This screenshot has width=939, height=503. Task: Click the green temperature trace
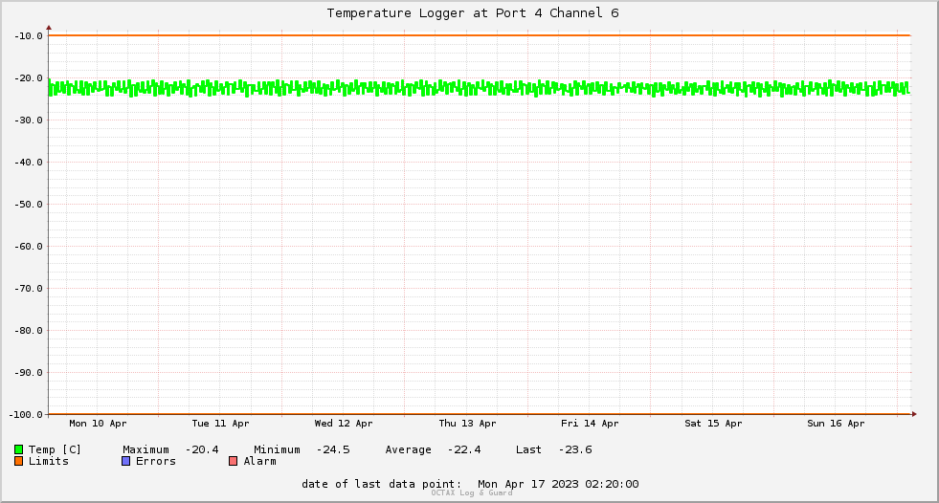(x=480, y=88)
